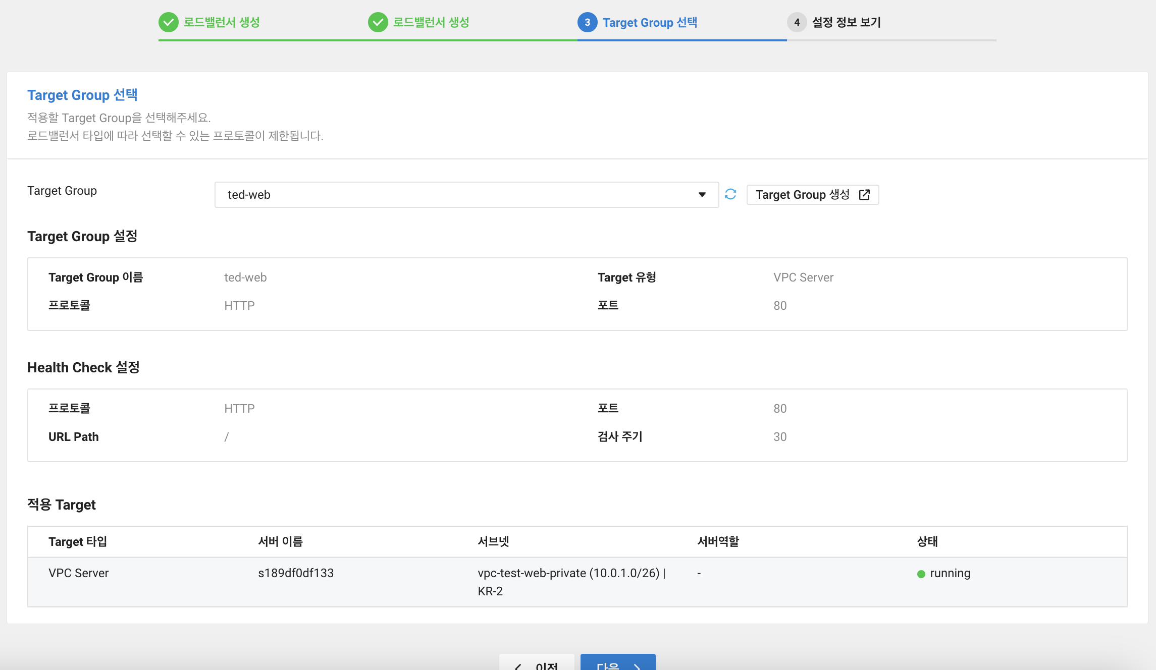The height and width of the screenshot is (670, 1156).
Task: Click the 서버 이름 column header
Action: 280,542
